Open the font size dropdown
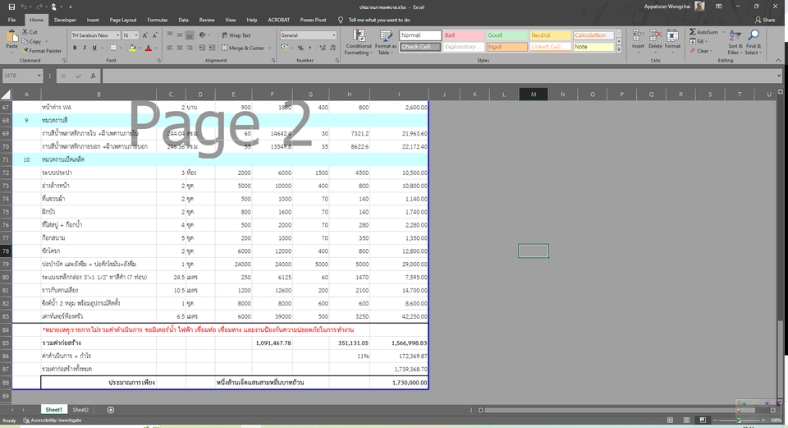The width and height of the screenshot is (788, 428). point(136,35)
